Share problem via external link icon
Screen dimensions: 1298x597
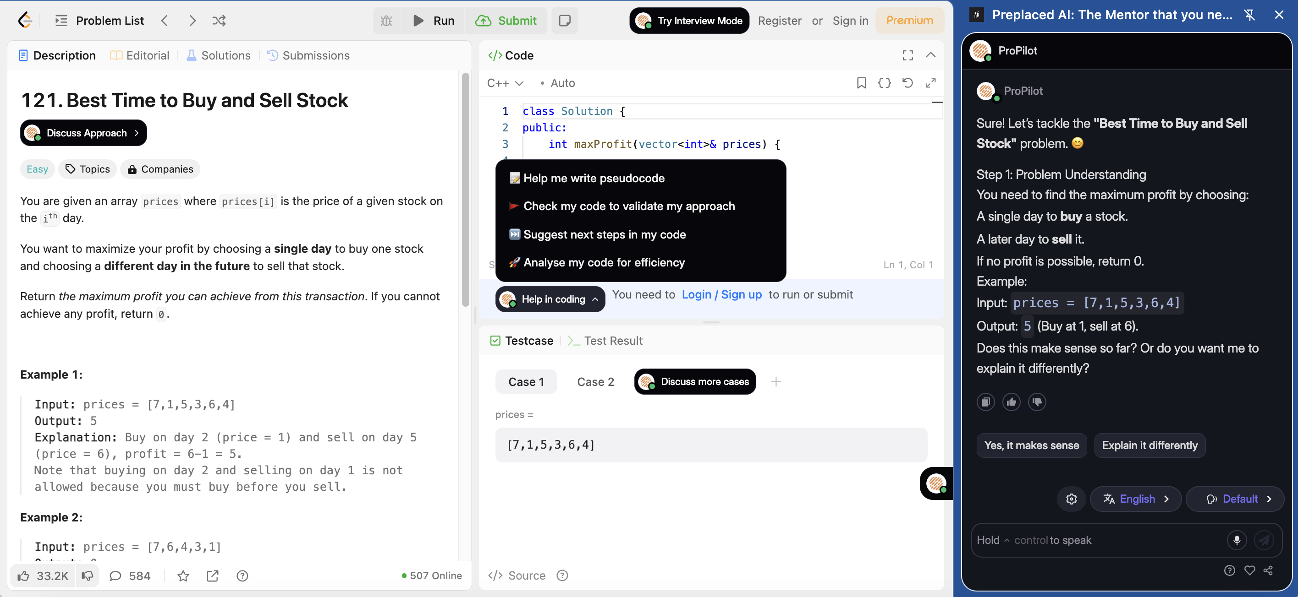point(213,576)
